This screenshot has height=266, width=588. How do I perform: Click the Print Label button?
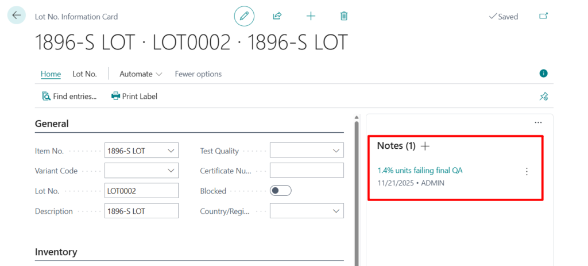pos(134,97)
